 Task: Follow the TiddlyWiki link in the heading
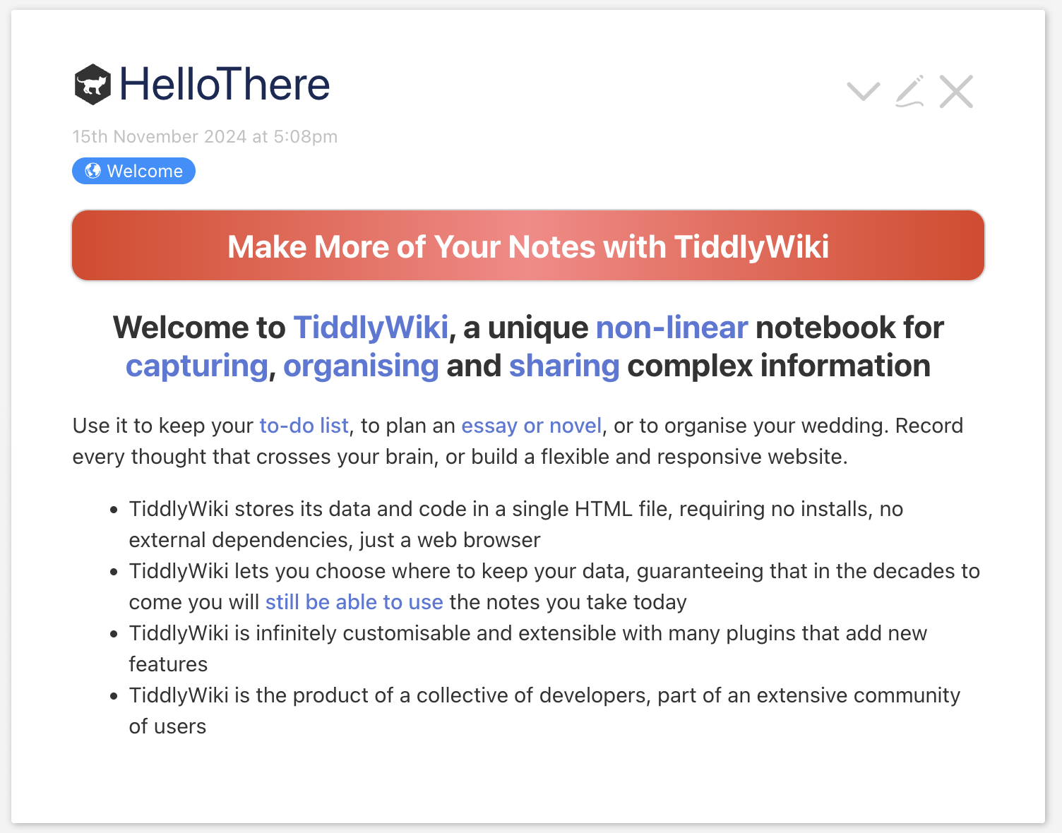[371, 328]
